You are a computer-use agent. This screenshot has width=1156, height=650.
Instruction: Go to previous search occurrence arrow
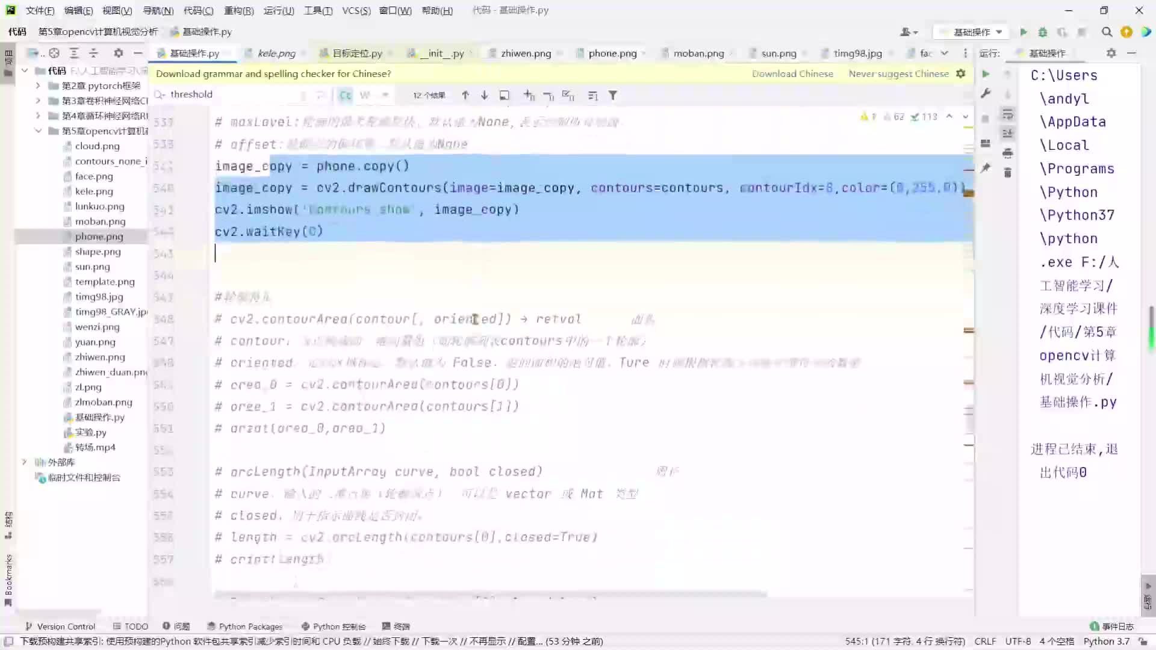[465, 95]
